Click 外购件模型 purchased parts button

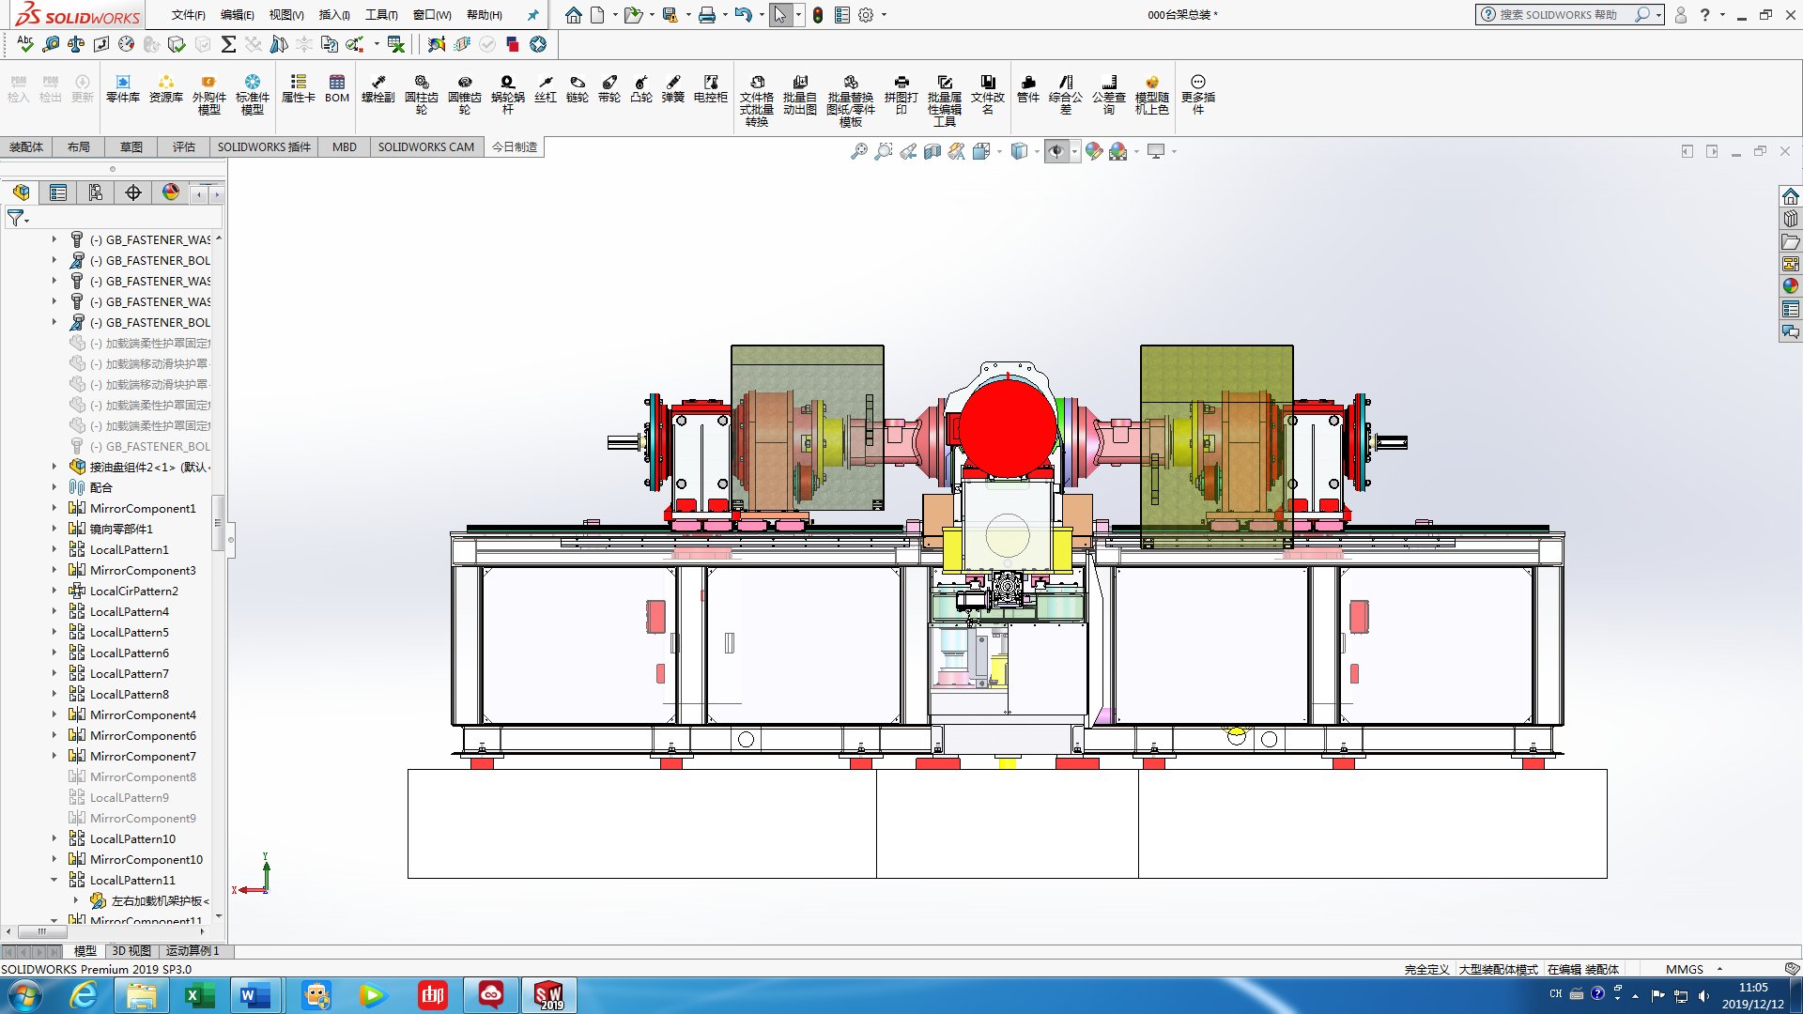coord(209,95)
